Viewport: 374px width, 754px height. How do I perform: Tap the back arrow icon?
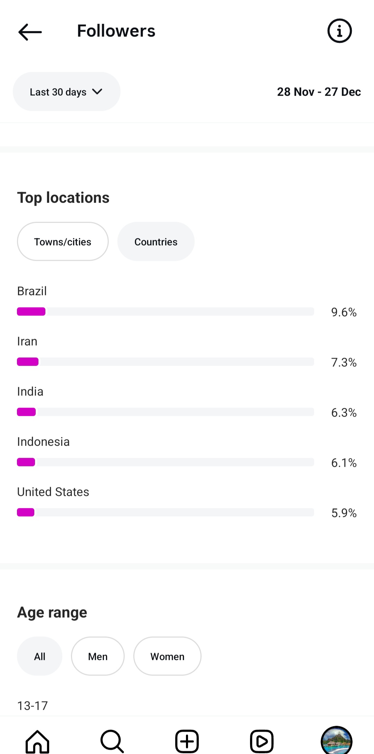tap(30, 32)
